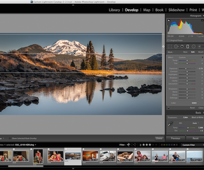Reset the graduated filter settings
This screenshot has width=204, height=170.
pyautogui.click(x=193, y=108)
